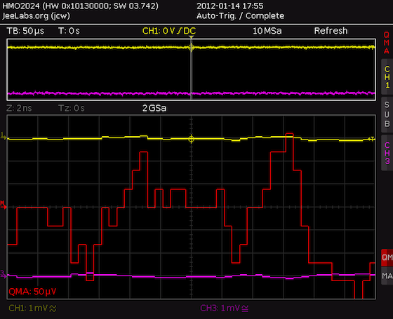
Task: Click the CH1 ground level marker arrow
Action: (x=4, y=137)
